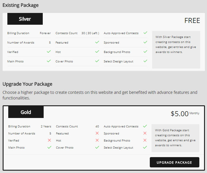Click green checkmark for Silver Main Photo
Image resolution: width=207 pixels, height=173 pixels.
49,61
